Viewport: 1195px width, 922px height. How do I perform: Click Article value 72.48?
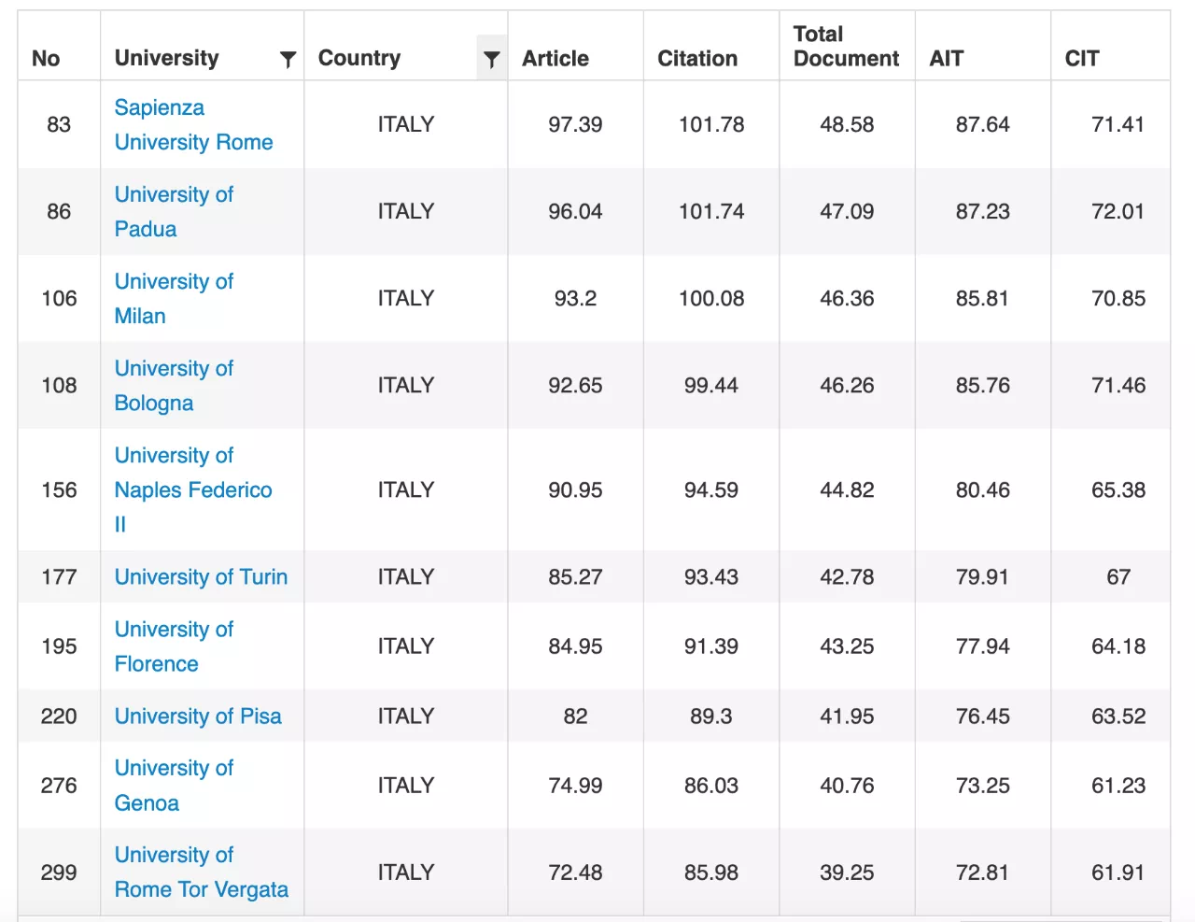tap(575, 872)
